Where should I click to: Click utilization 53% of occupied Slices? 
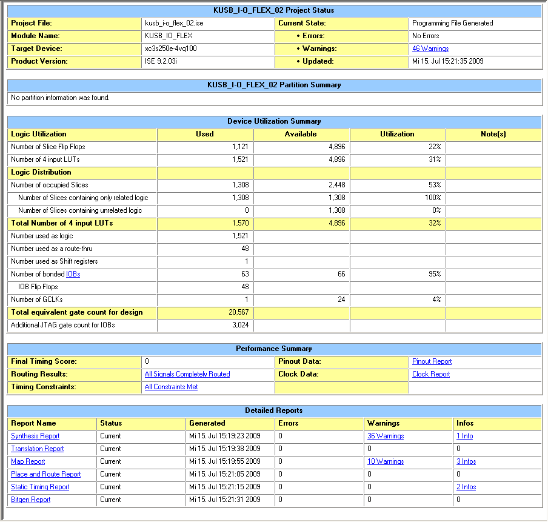[x=435, y=185]
